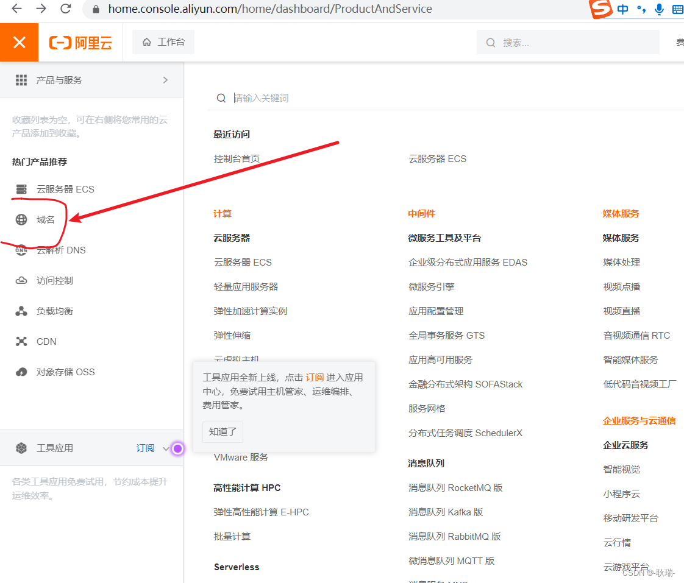Open 域名 in the sidebar

click(45, 220)
